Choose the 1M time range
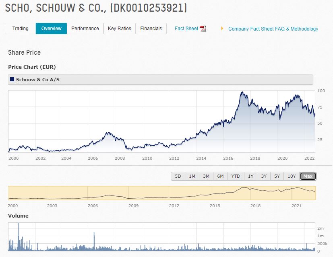The width and height of the screenshot is (333, 257). coord(192,176)
